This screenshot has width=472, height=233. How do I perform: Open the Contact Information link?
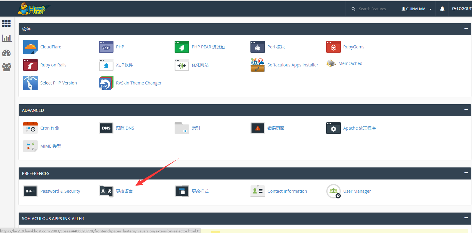click(x=287, y=191)
